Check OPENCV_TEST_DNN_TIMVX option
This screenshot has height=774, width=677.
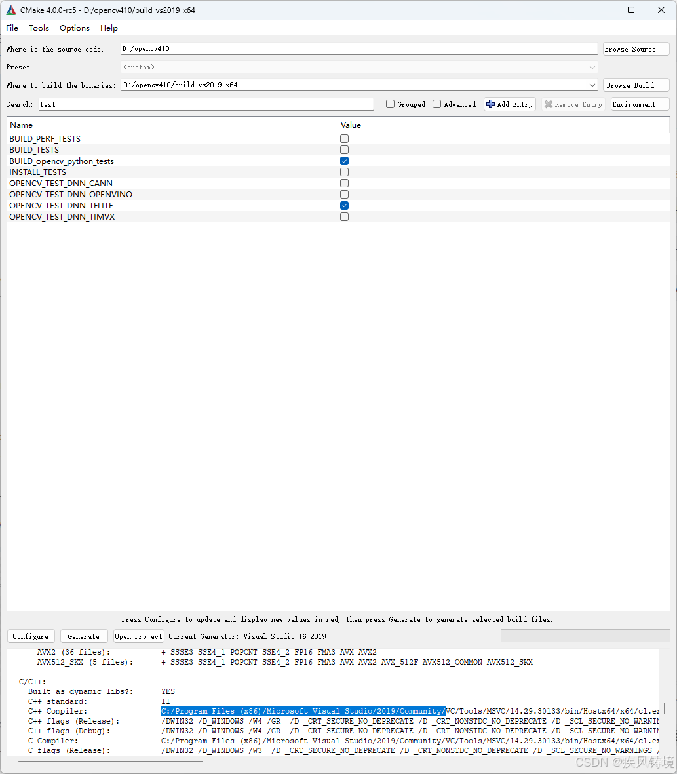(x=345, y=217)
